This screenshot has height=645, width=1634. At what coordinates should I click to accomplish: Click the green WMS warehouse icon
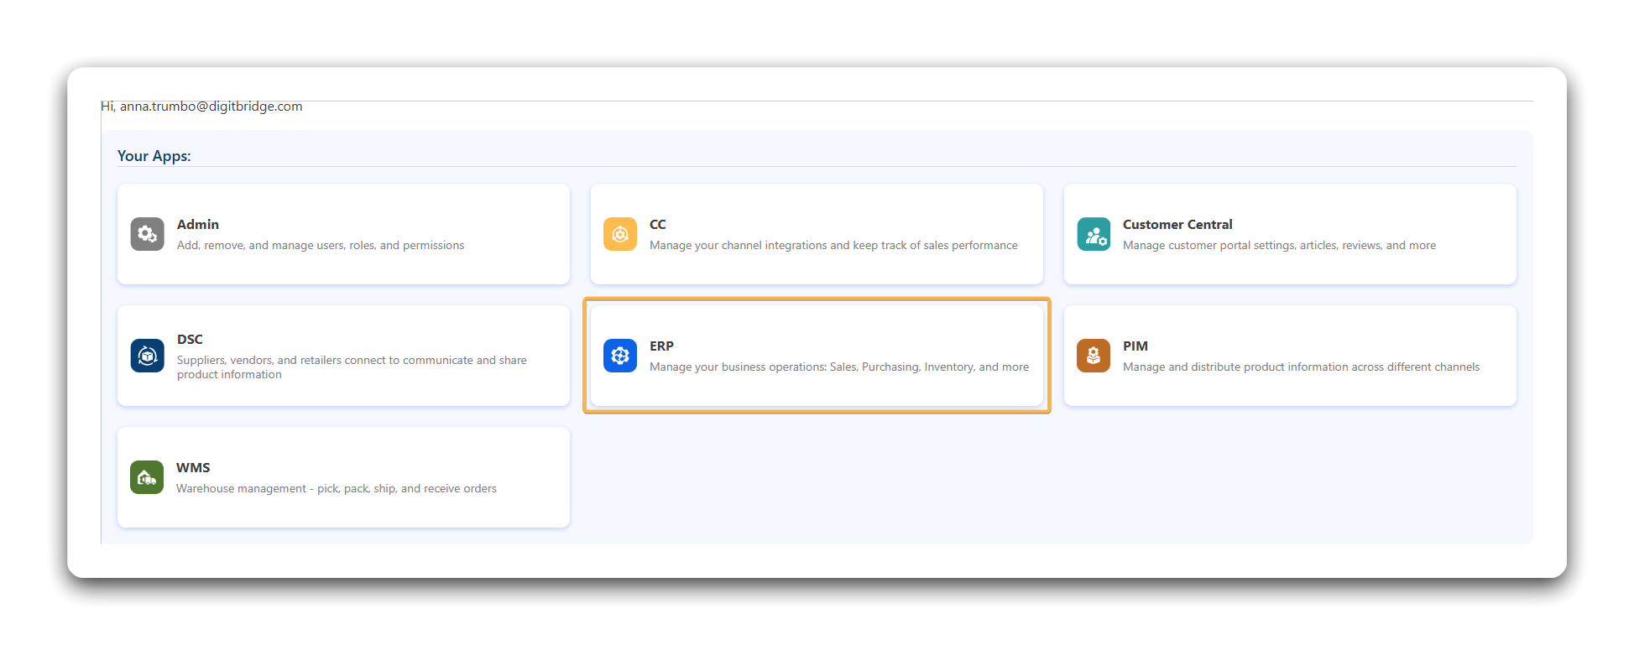(147, 477)
